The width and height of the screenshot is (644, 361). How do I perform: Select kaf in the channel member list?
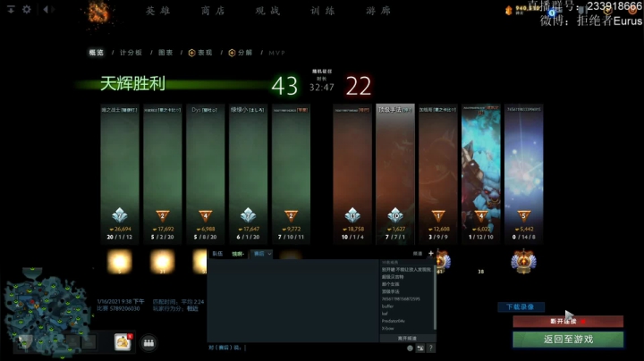[x=385, y=314]
